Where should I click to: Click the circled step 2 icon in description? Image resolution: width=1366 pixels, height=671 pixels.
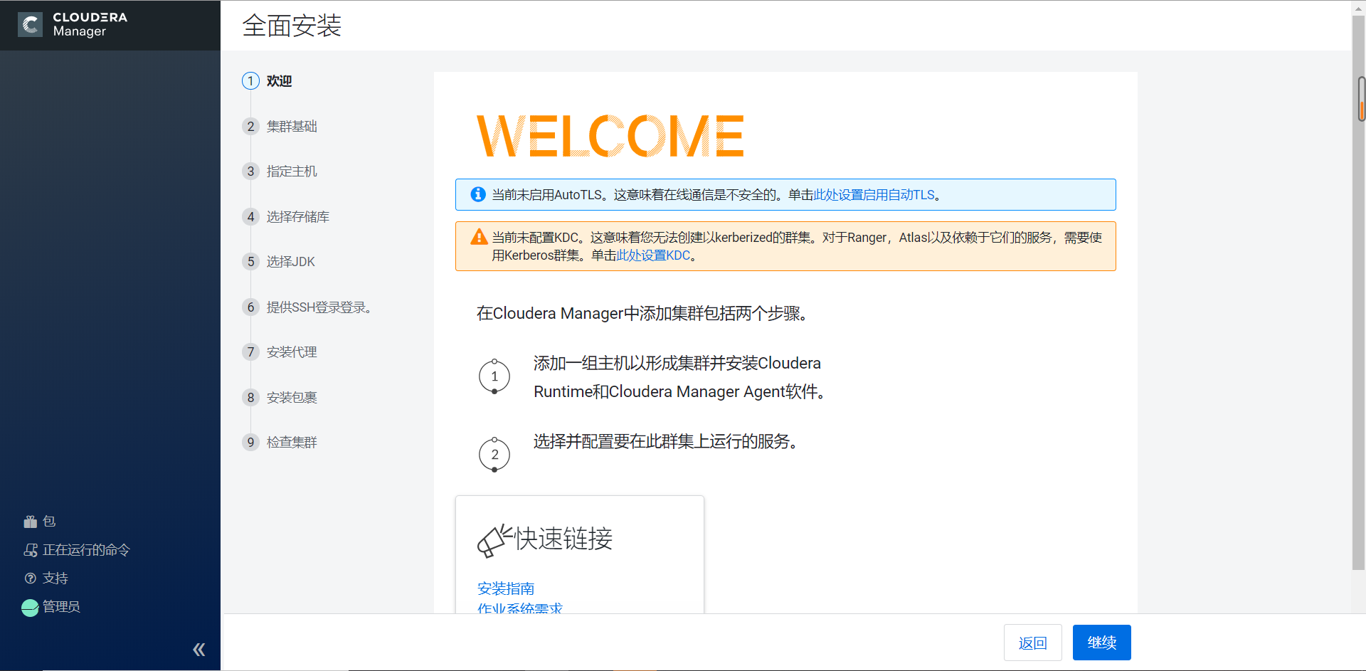[494, 455]
